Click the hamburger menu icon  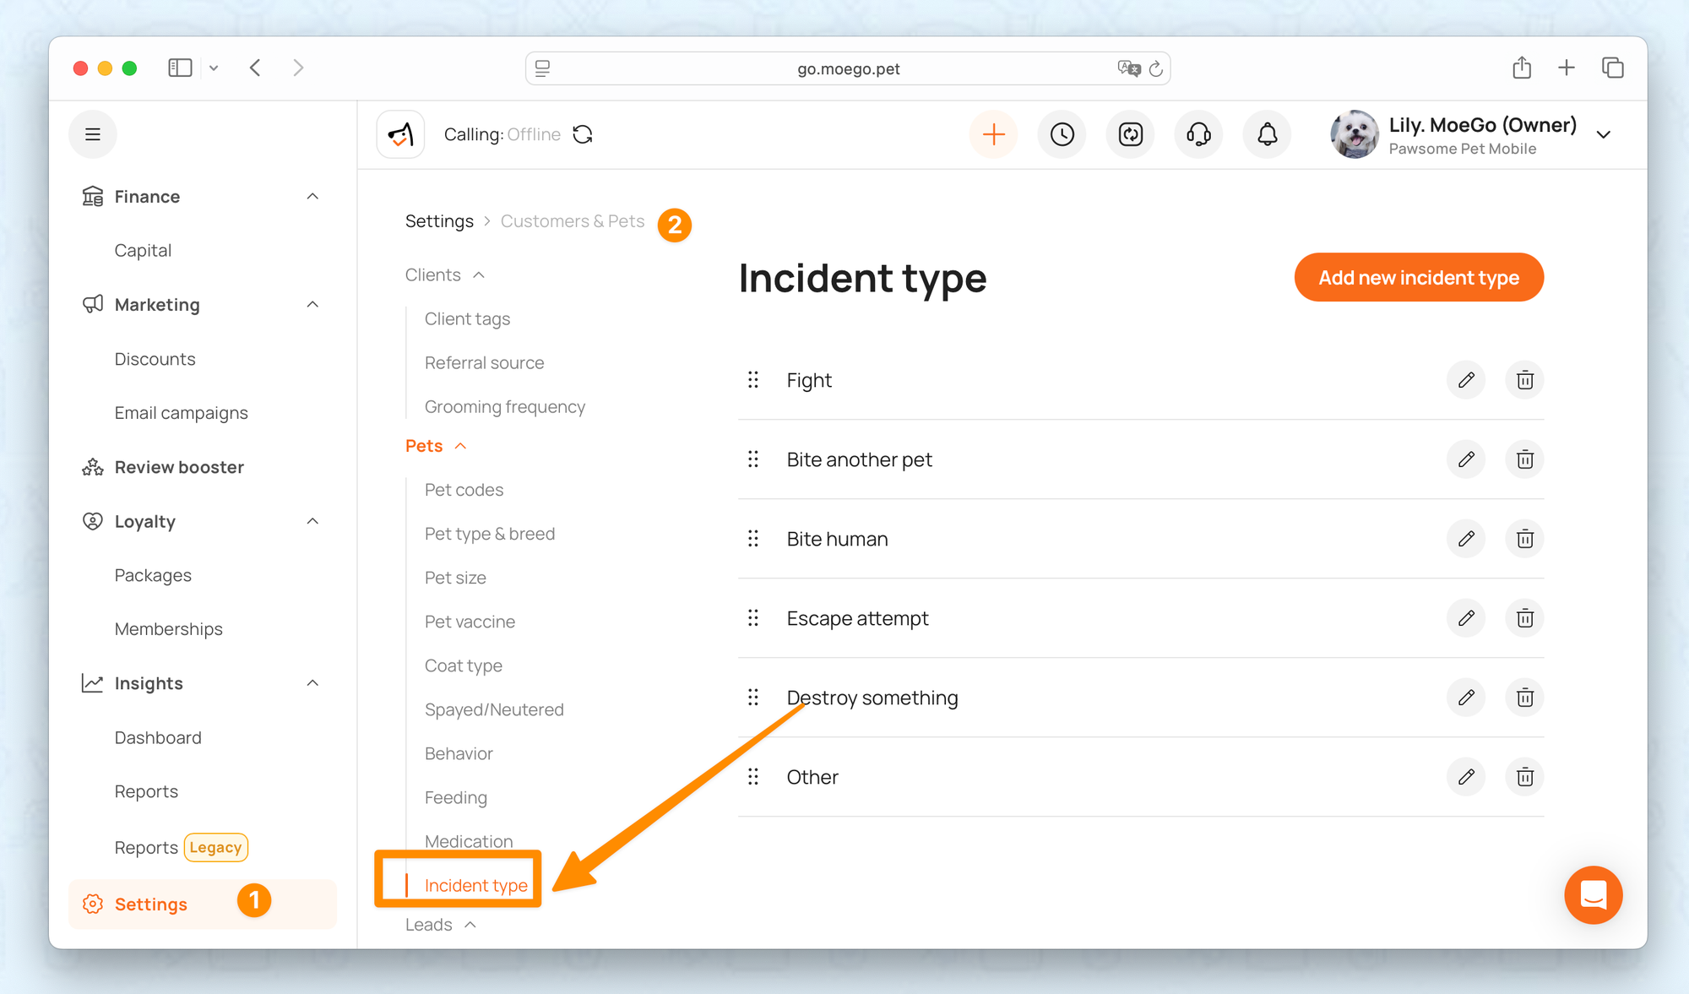click(x=93, y=134)
